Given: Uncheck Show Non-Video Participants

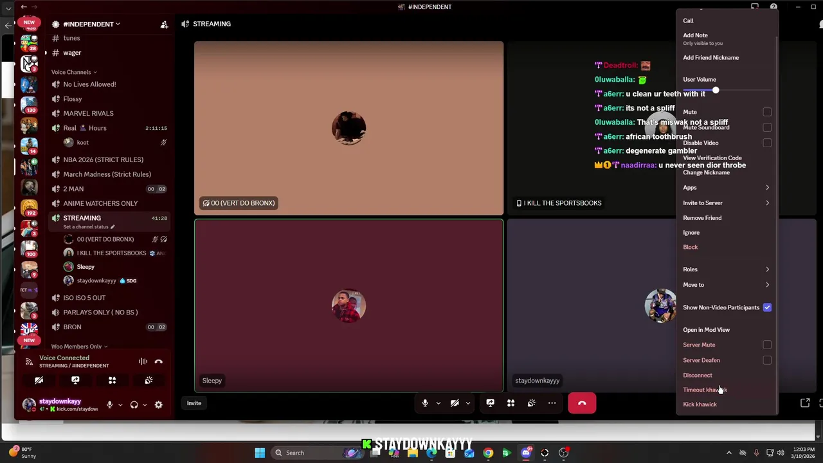Looking at the screenshot, I should coord(767,307).
